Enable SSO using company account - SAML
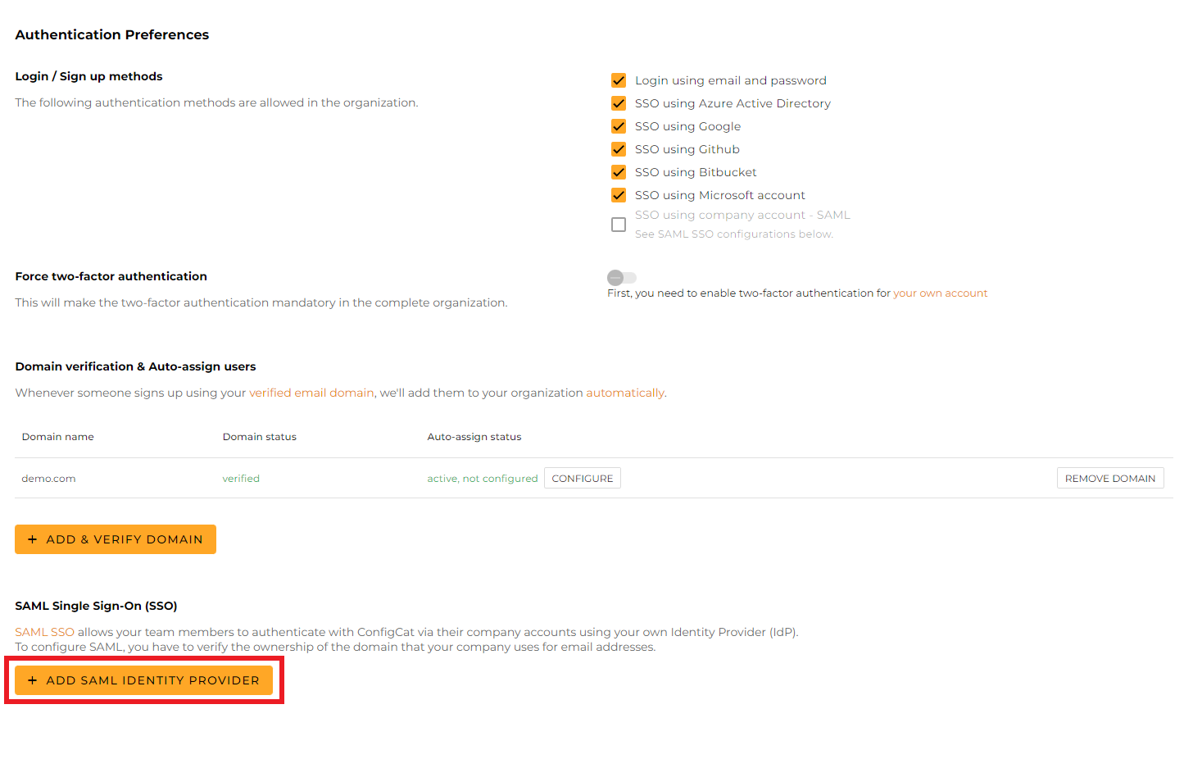 tap(618, 224)
